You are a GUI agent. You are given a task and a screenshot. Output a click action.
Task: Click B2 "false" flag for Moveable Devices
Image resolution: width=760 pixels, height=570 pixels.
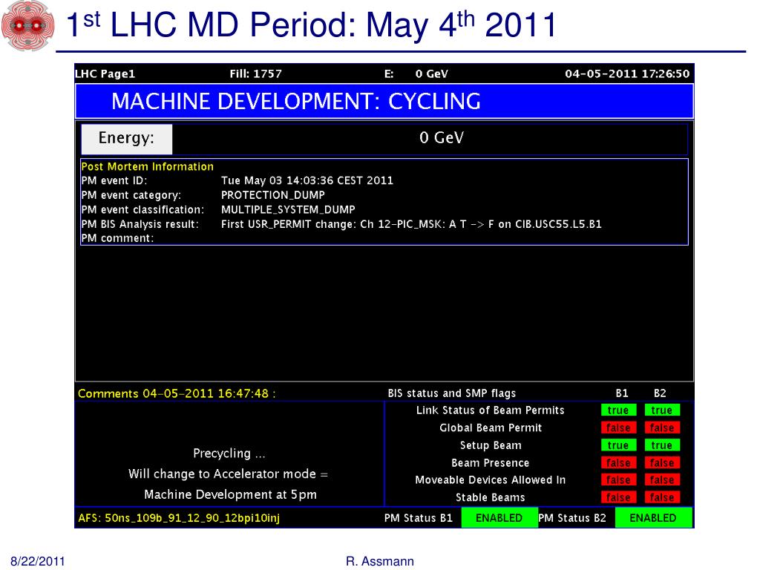coord(661,480)
